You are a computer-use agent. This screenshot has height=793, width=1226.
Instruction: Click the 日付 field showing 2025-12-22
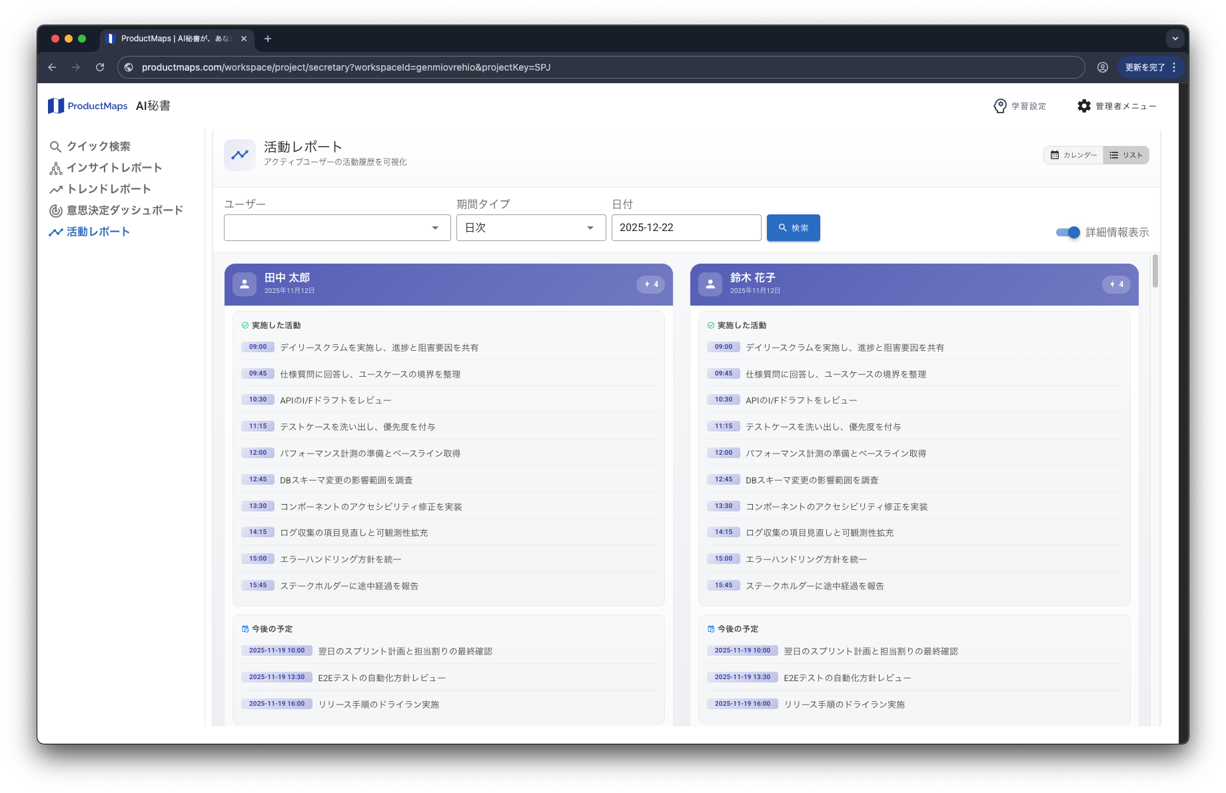pos(686,227)
